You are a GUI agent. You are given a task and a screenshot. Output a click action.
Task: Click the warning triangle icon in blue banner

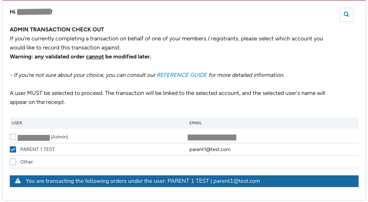coord(18,181)
